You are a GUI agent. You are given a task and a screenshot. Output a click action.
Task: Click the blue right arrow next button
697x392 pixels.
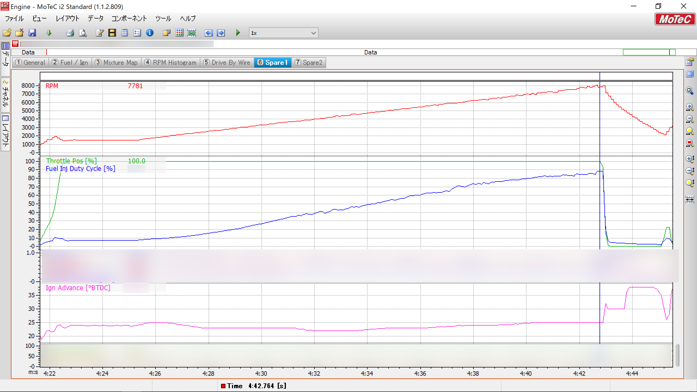click(221, 33)
